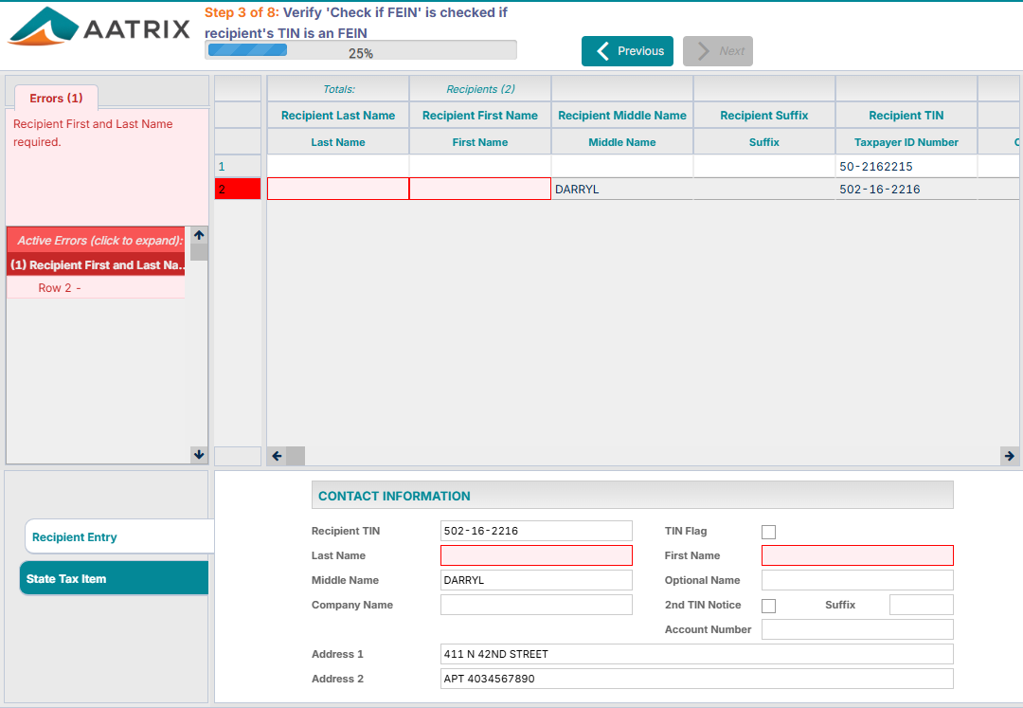1023x708 pixels.
Task: Click the Suffix form field
Action: (x=922, y=605)
